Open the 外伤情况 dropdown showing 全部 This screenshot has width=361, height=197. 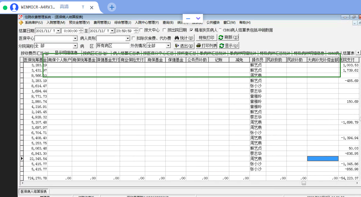pos(168,46)
